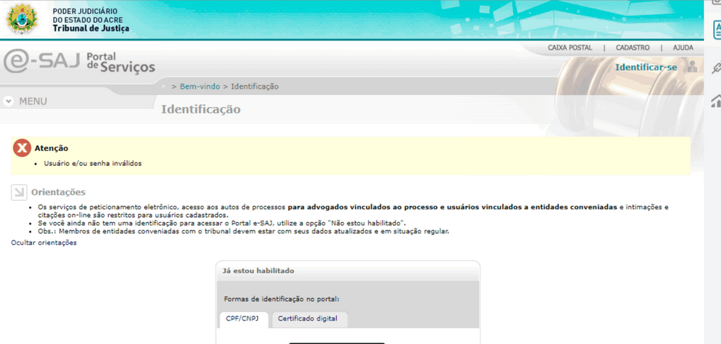721x344 pixels.
Task: Click the Orientações arrow icon
Action: (18, 192)
